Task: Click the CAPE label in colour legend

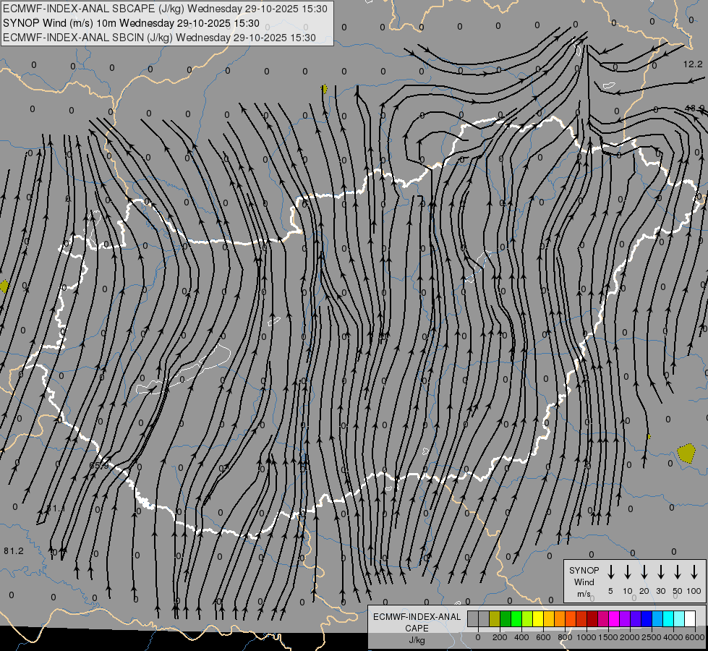Action: coord(417,628)
